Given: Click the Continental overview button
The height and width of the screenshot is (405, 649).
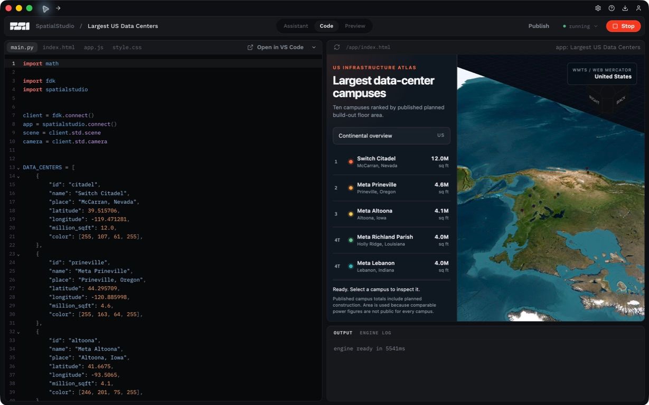Looking at the screenshot, I should coord(391,136).
